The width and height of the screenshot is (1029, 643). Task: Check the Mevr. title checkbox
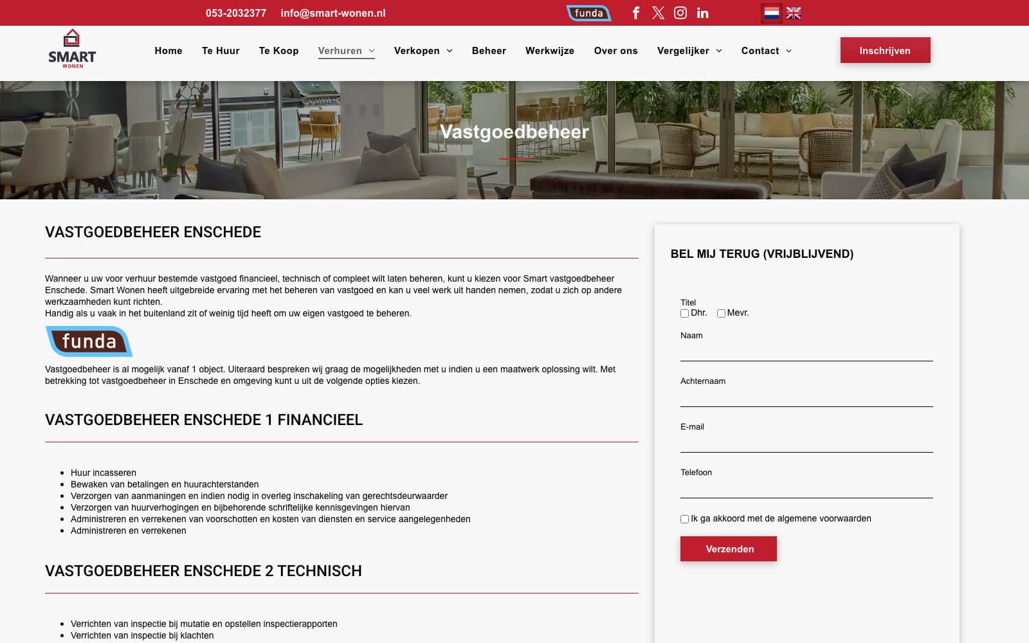pyautogui.click(x=721, y=314)
